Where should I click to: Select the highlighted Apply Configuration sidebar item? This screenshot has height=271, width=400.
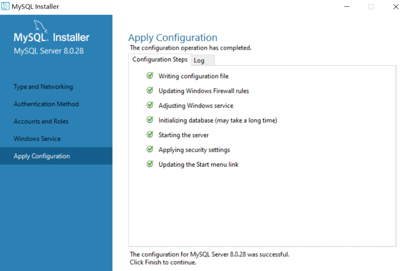click(42, 156)
